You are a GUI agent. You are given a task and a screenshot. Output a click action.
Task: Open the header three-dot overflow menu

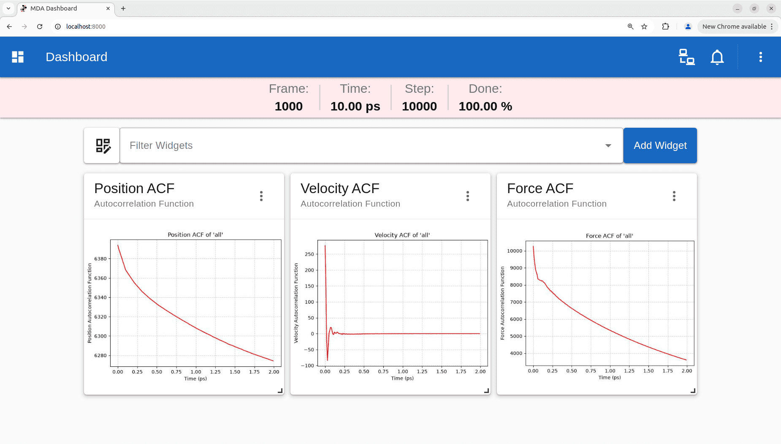point(760,57)
